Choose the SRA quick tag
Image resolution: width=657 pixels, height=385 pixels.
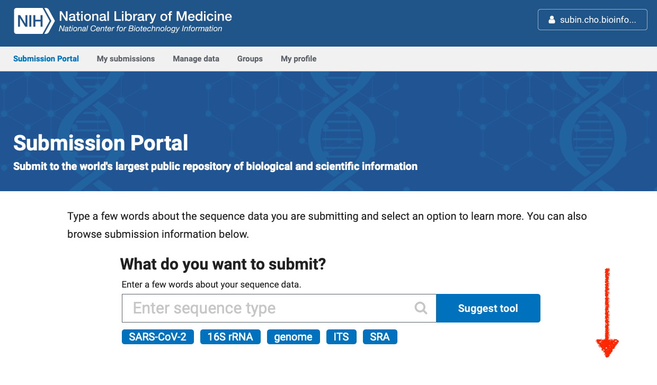point(380,337)
